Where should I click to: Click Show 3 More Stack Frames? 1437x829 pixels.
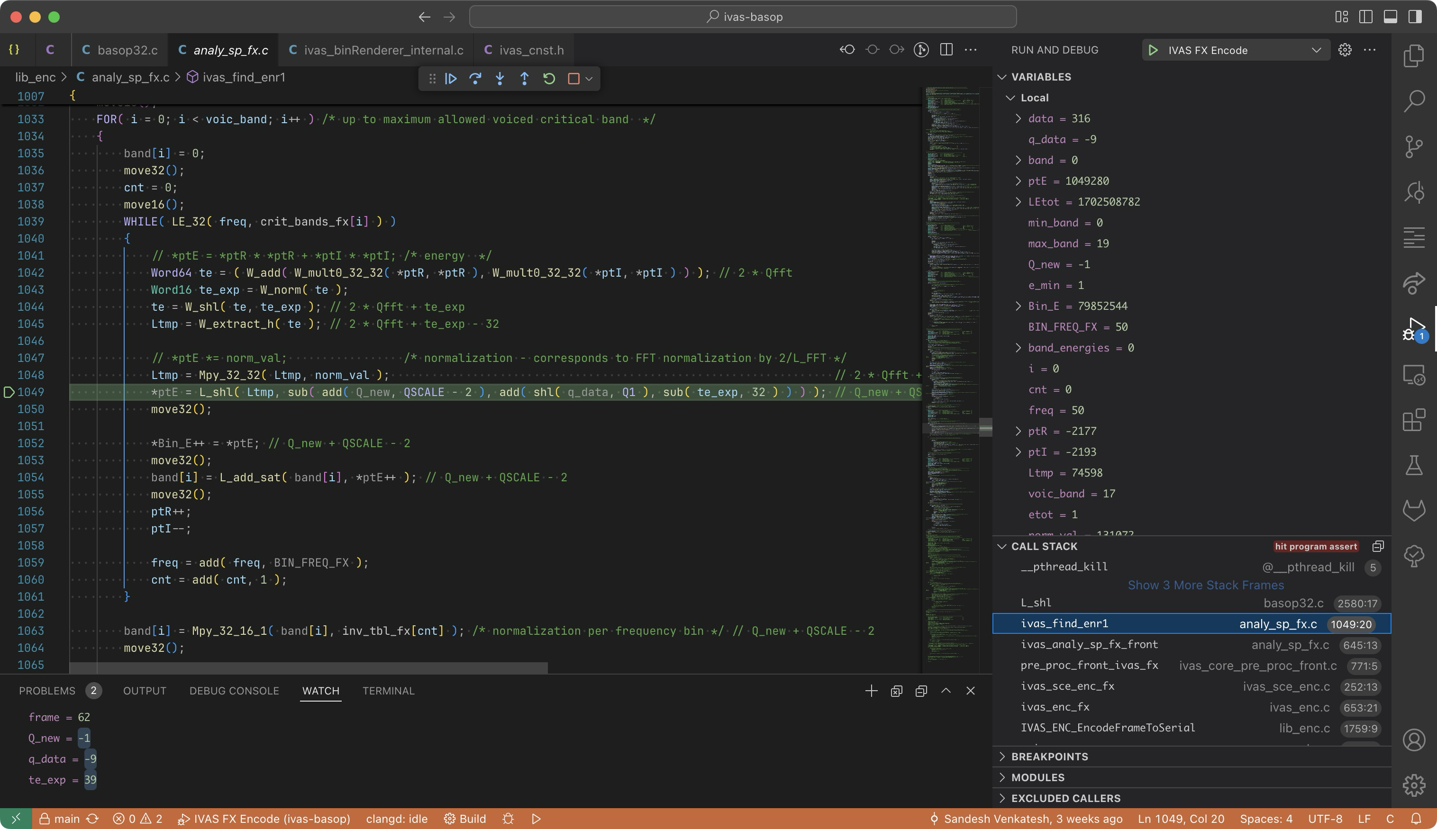(x=1205, y=585)
